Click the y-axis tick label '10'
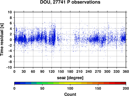The height and width of the screenshot is (96, 129). click(x=10, y=12)
